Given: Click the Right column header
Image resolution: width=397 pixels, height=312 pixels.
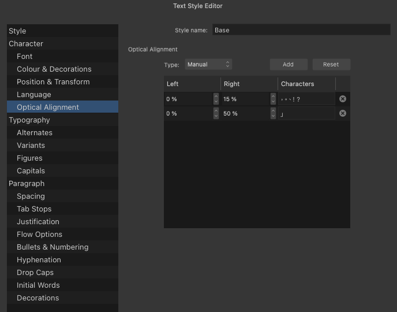Looking at the screenshot, I should click(249, 84).
